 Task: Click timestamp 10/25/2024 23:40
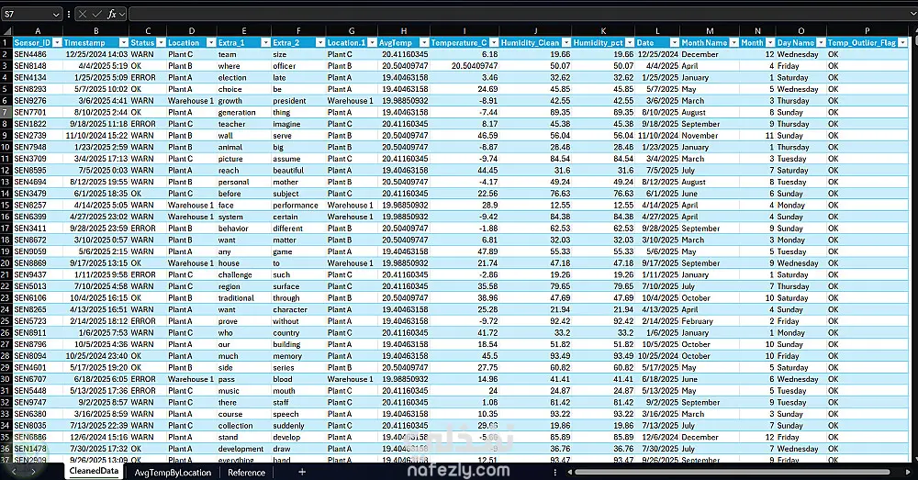click(96, 356)
